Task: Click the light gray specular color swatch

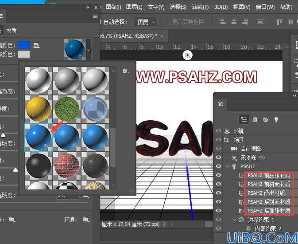Action: pos(24,54)
